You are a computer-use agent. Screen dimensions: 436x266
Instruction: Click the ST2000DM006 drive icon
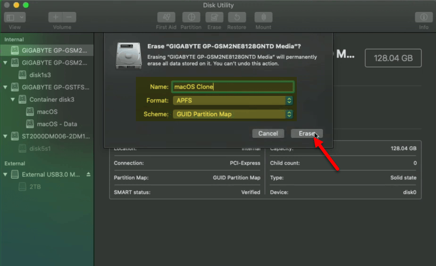click(15, 136)
